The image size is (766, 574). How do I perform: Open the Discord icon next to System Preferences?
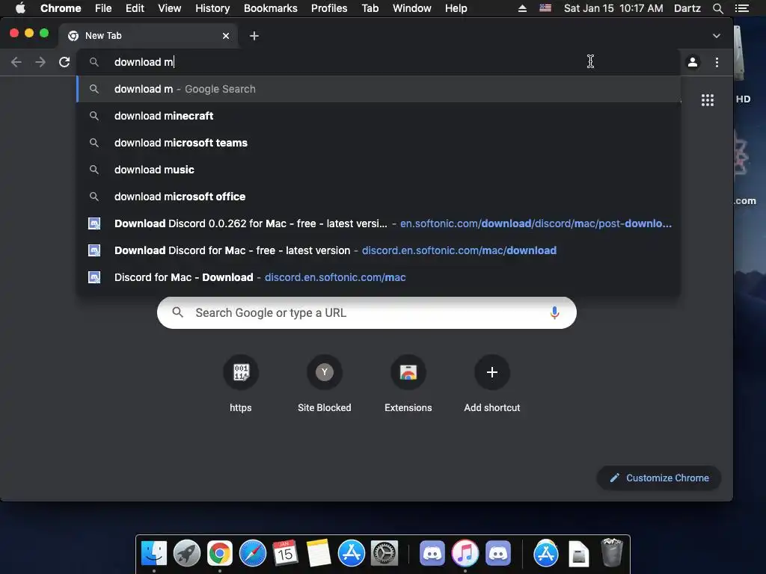click(x=432, y=554)
